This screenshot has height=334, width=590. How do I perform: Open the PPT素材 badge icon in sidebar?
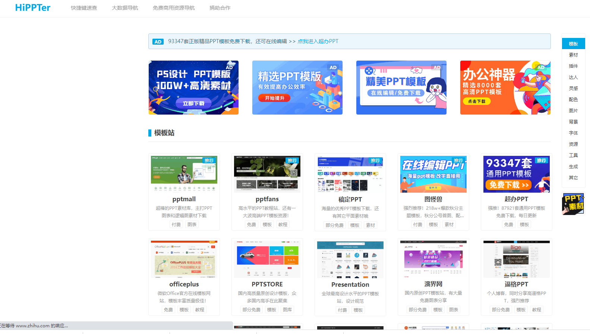click(573, 203)
